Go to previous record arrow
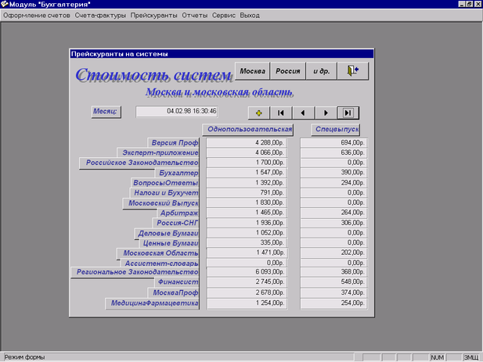483x362 pixels. pos(303,113)
